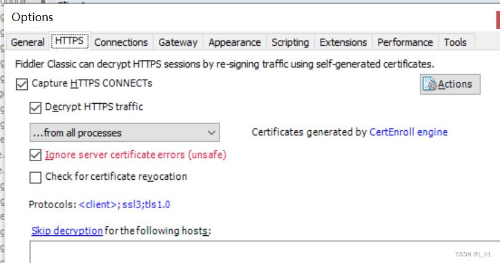Click the Certificates generated by label
The image size is (500, 263).
point(309,132)
